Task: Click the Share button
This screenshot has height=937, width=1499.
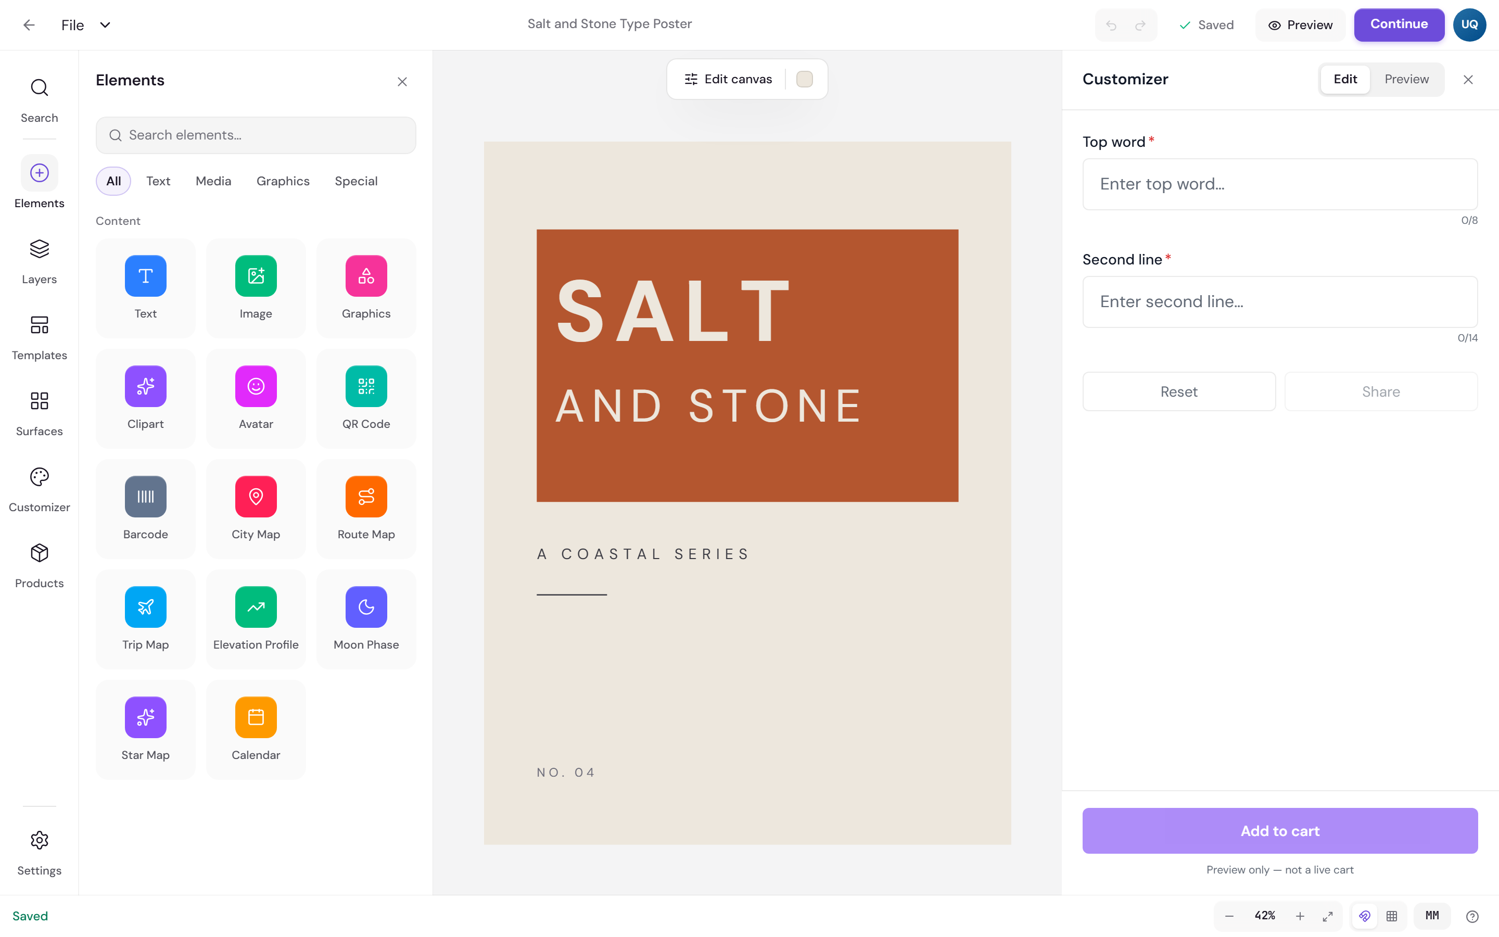Action: (1381, 391)
